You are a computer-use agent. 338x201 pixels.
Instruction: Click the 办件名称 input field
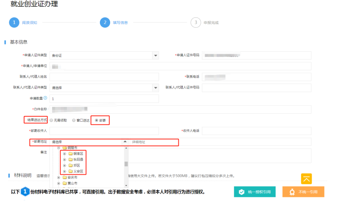coord(181,109)
